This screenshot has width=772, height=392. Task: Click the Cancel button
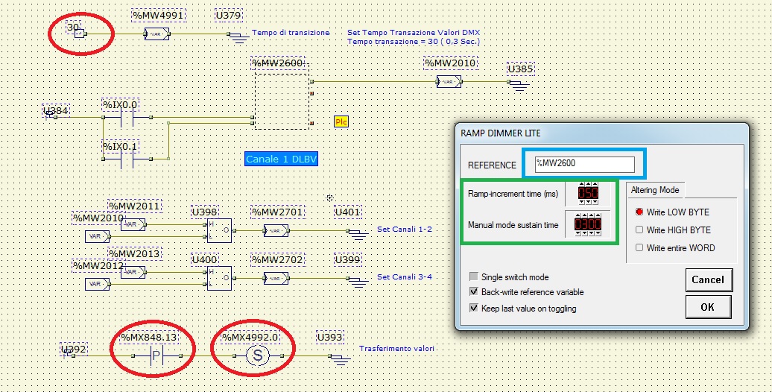[x=708, y=279]
